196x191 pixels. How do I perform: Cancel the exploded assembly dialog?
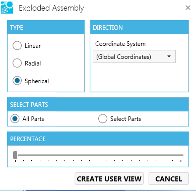click(x=169, y=179)
